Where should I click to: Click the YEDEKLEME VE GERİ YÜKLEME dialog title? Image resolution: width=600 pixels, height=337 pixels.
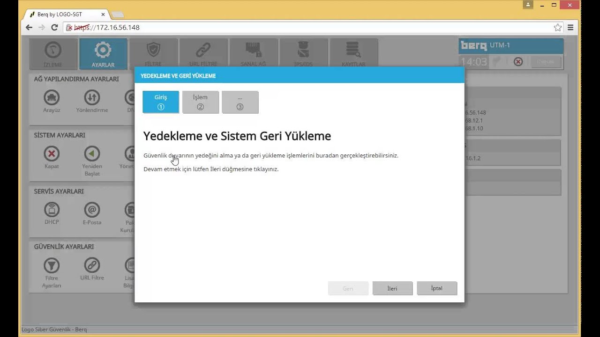pos(178,76)
